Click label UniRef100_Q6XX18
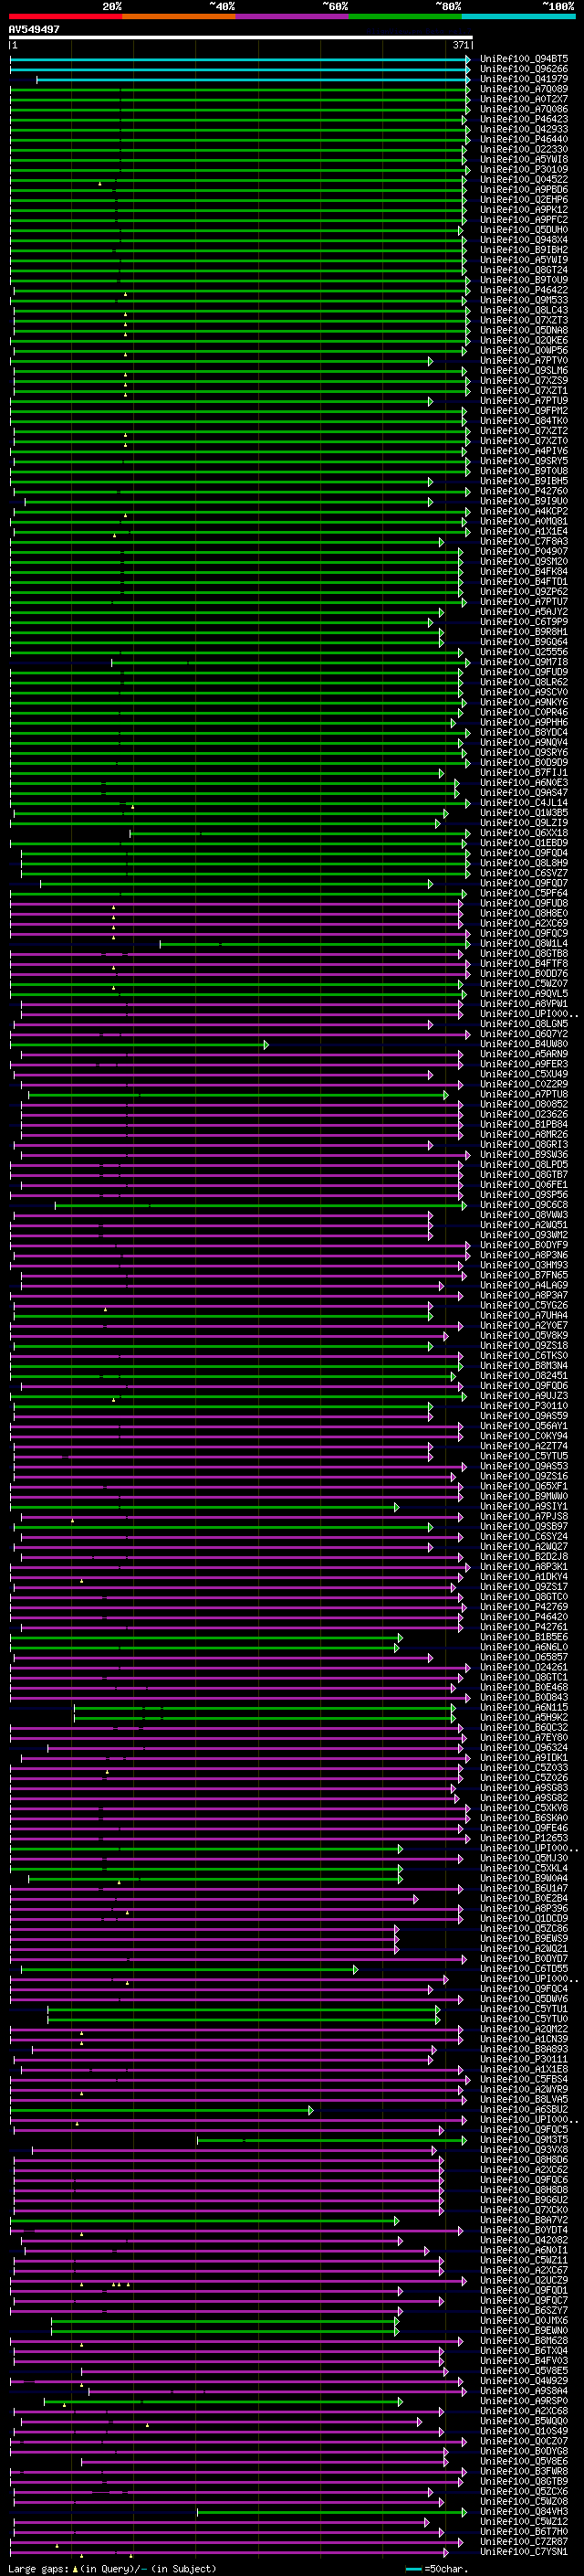 coord(524,833)
